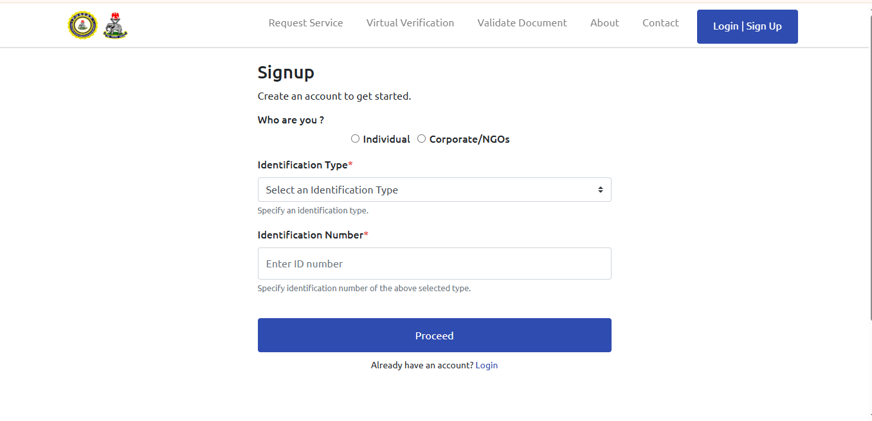Click the 'Individual' option label text

coord(386,139)
